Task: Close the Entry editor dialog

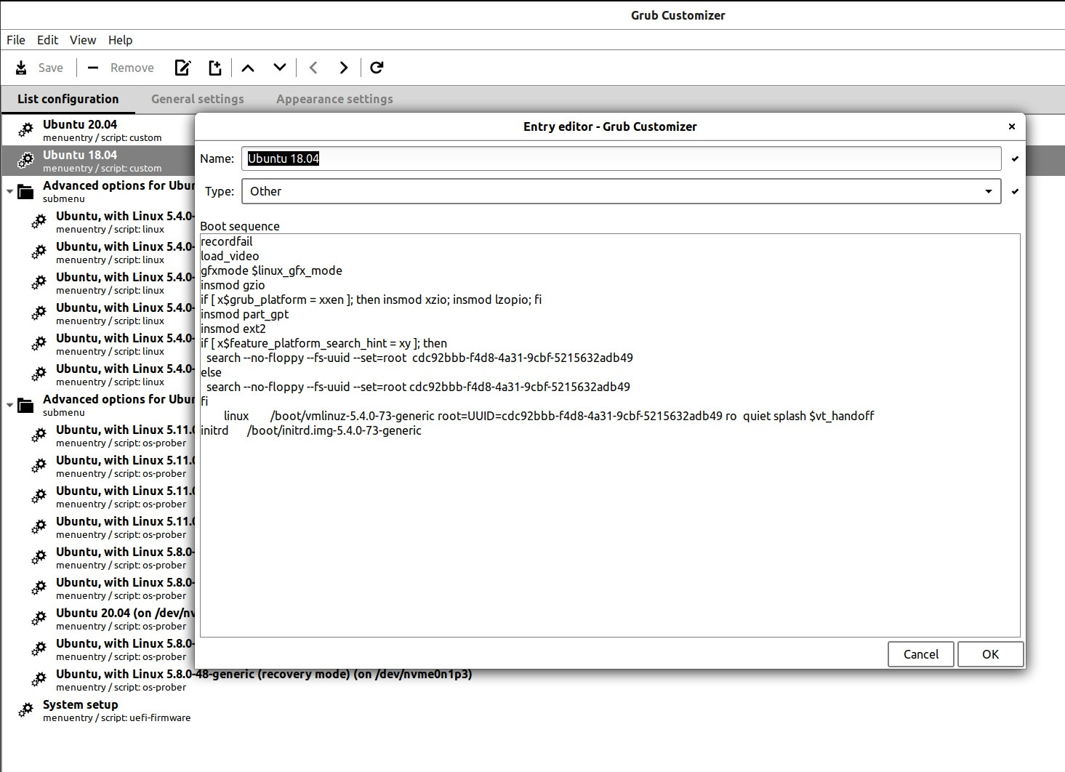Action: click(x=1011, y=126)
